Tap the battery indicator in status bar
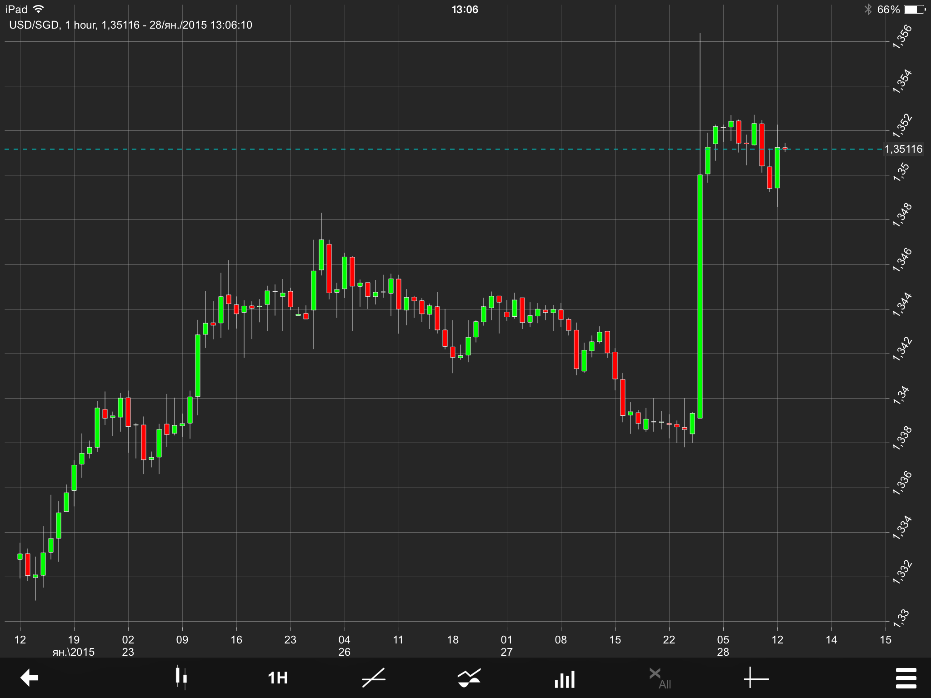This screenshot has height=698, width=931. (x=914, y=10)
